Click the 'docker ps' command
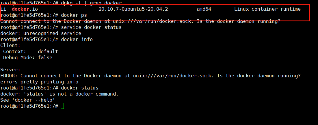318x125 pixels. (74, 15)
